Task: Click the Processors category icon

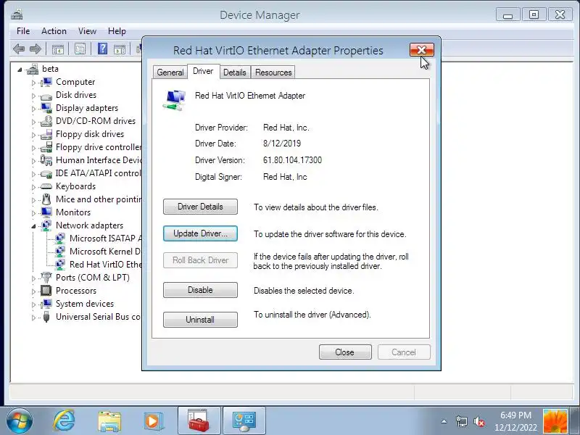Action: 46,291
